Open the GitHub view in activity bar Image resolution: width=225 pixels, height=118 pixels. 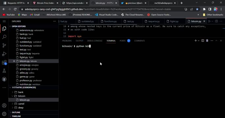[4, 79]
